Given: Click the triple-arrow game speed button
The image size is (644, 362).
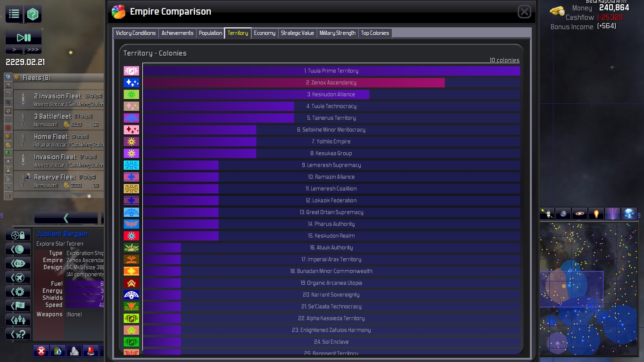Looking at the screenshot, I should pos(33,49).
